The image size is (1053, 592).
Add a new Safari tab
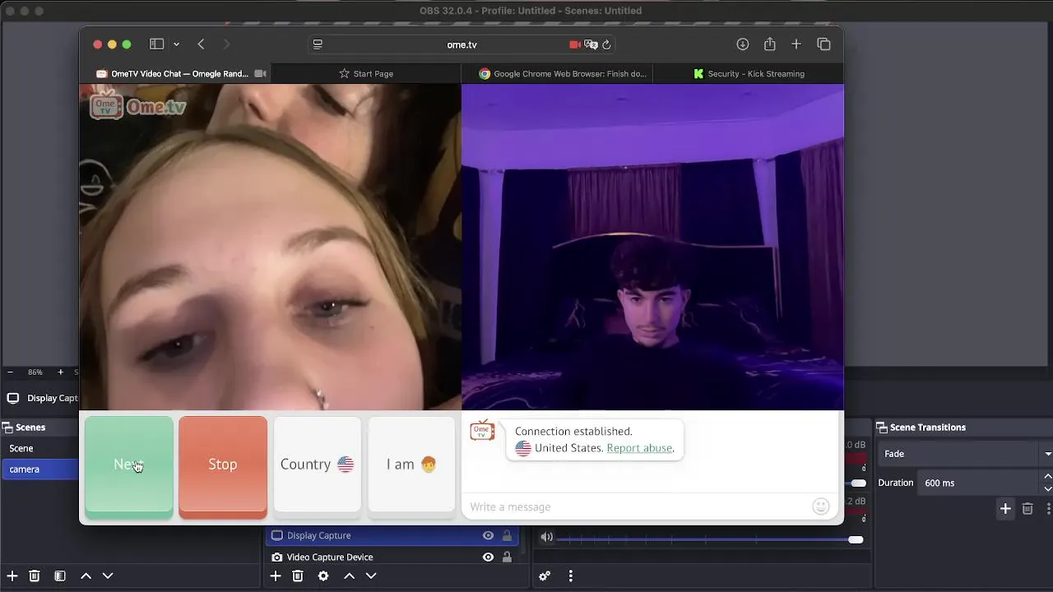pyautogui.click(x=796, y=44)
